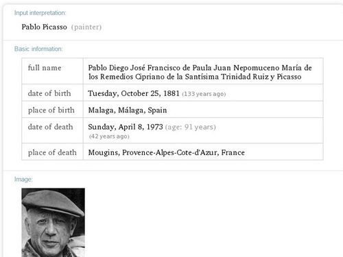Image resolution: width=343 pixels, height=257 pixels.
Task: Click 'Malaga, Málaga, Spain' value
Action: (128, 110)
